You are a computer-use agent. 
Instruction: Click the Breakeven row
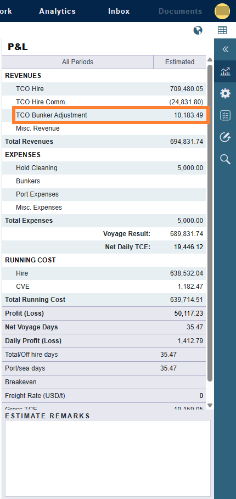[104, 382]
